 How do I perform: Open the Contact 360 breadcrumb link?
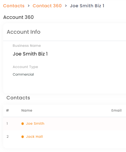pos(47,6)
